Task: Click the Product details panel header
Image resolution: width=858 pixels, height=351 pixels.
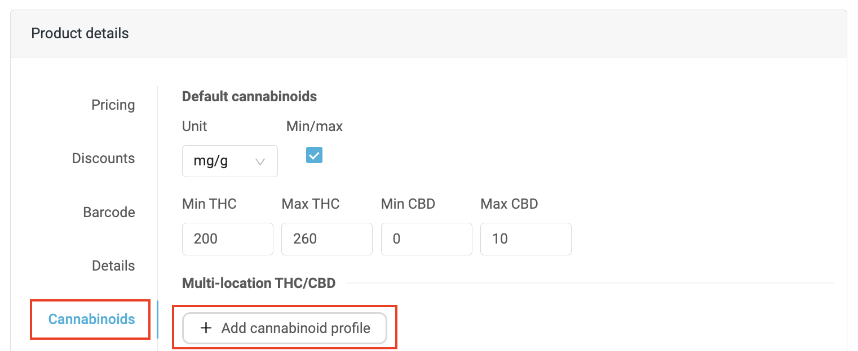Action: click(x=80, y=34)
